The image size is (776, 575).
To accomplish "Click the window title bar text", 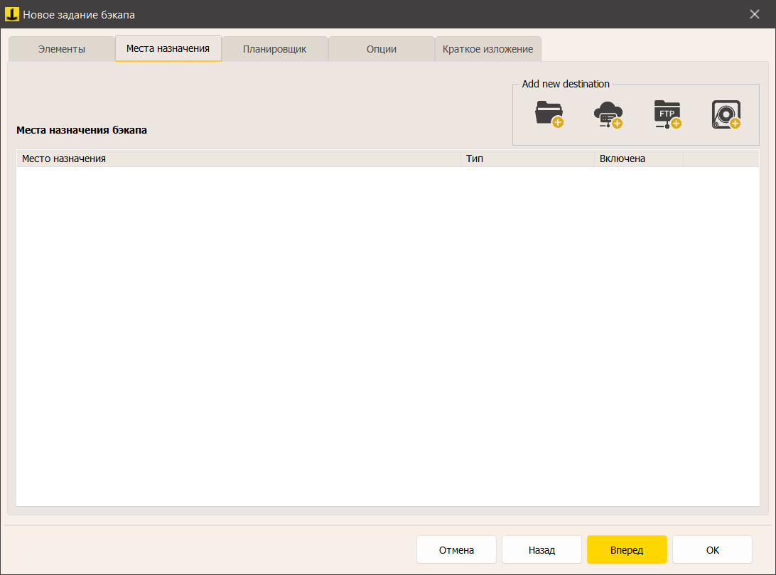I will click(79, 14).
